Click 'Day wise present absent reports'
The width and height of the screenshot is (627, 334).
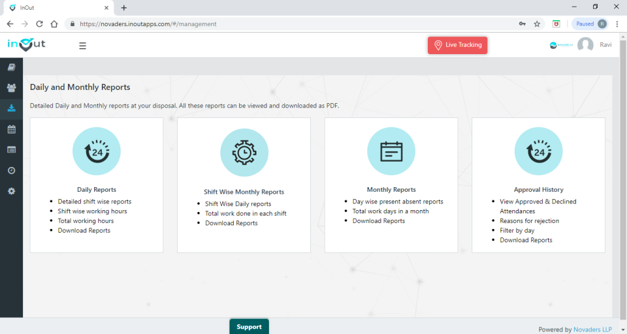click(x=398, y=202)
